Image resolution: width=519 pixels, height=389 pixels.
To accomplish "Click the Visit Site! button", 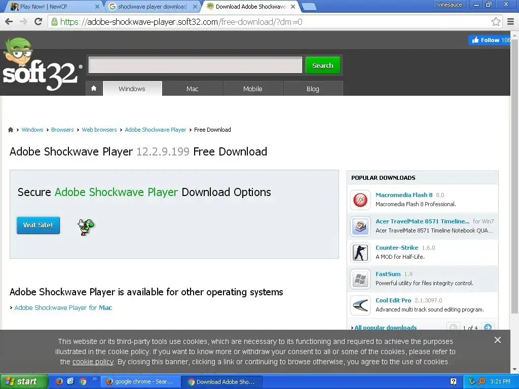I will click(38, 225).
